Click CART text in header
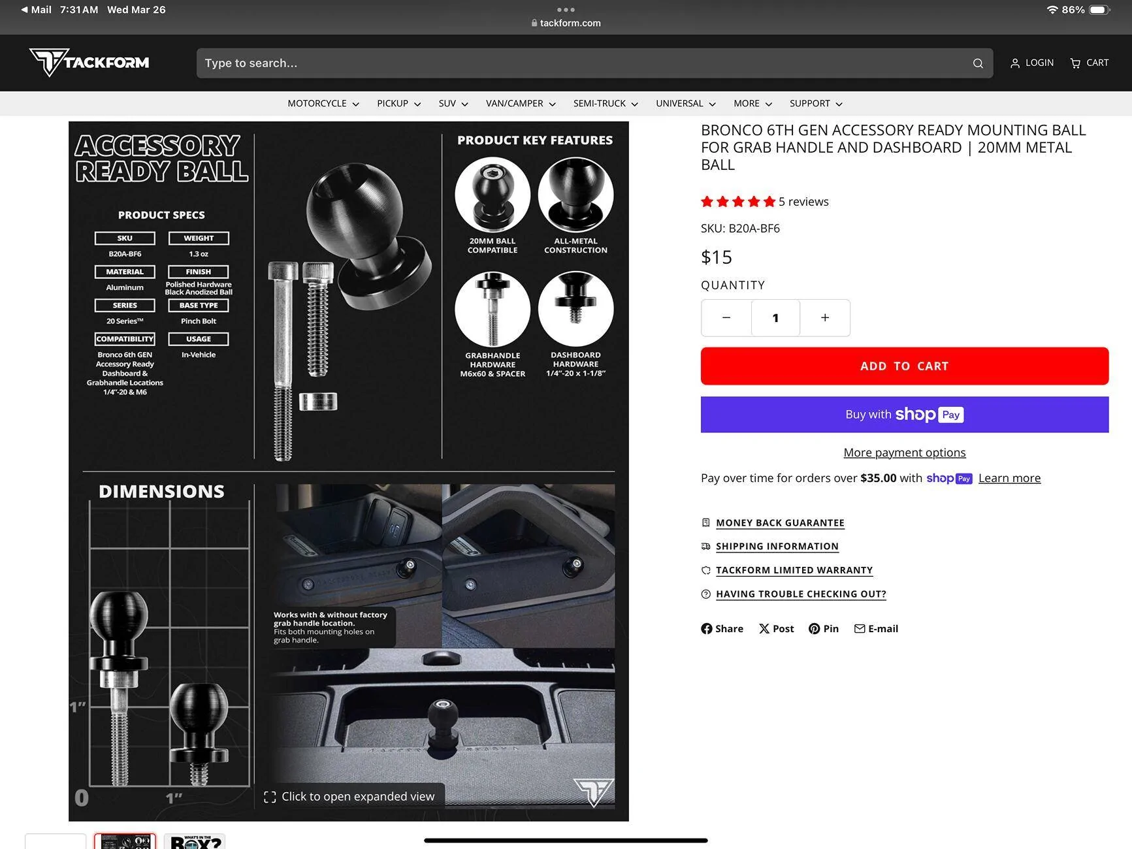Image resolution: width=1132 pixels, height=849 pixels. [x=1097, y=63]
